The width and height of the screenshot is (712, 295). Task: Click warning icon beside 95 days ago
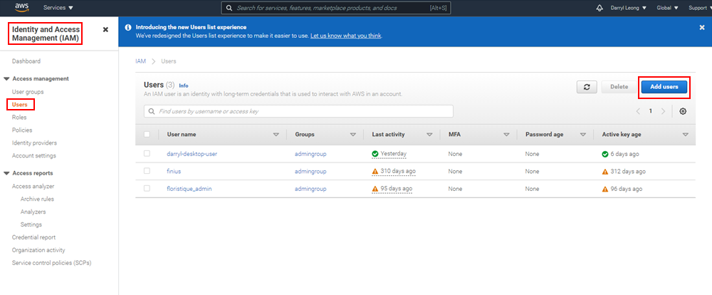tap(375, 189)
